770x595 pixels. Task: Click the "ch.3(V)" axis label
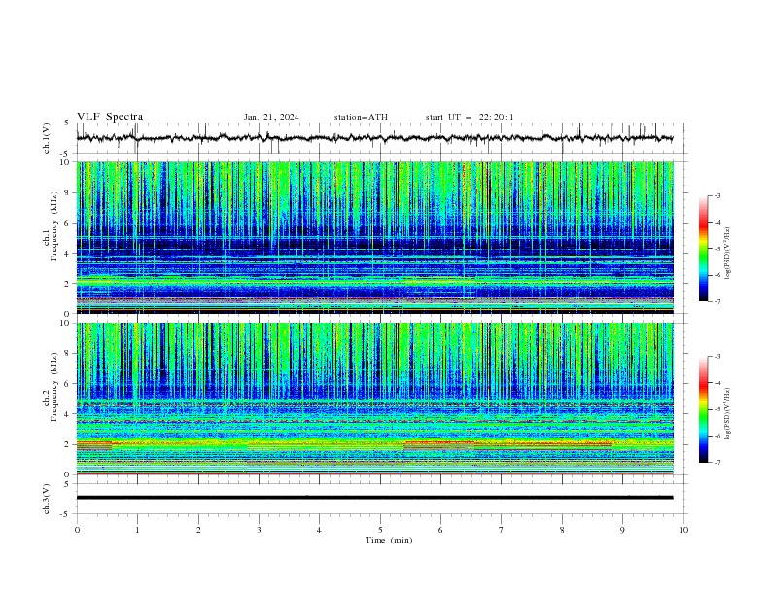(47, 499)
